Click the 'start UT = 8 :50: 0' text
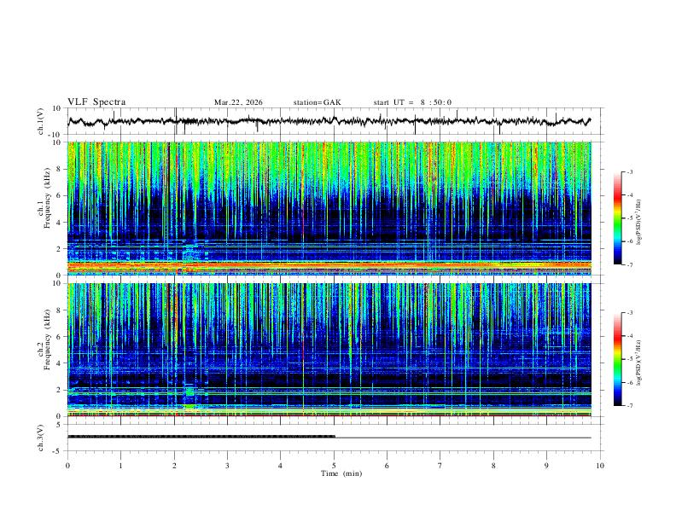This screenshot has width=676, height=522. (x=412, y=102)
